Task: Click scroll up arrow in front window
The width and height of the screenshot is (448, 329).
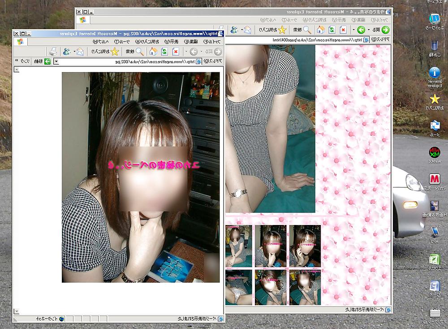Action: click(x=17, y=70)
